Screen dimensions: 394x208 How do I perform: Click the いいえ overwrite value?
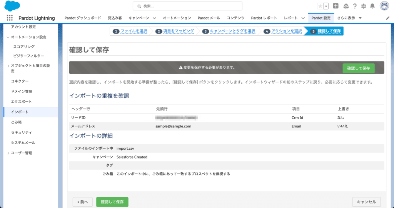pos(342,126)
